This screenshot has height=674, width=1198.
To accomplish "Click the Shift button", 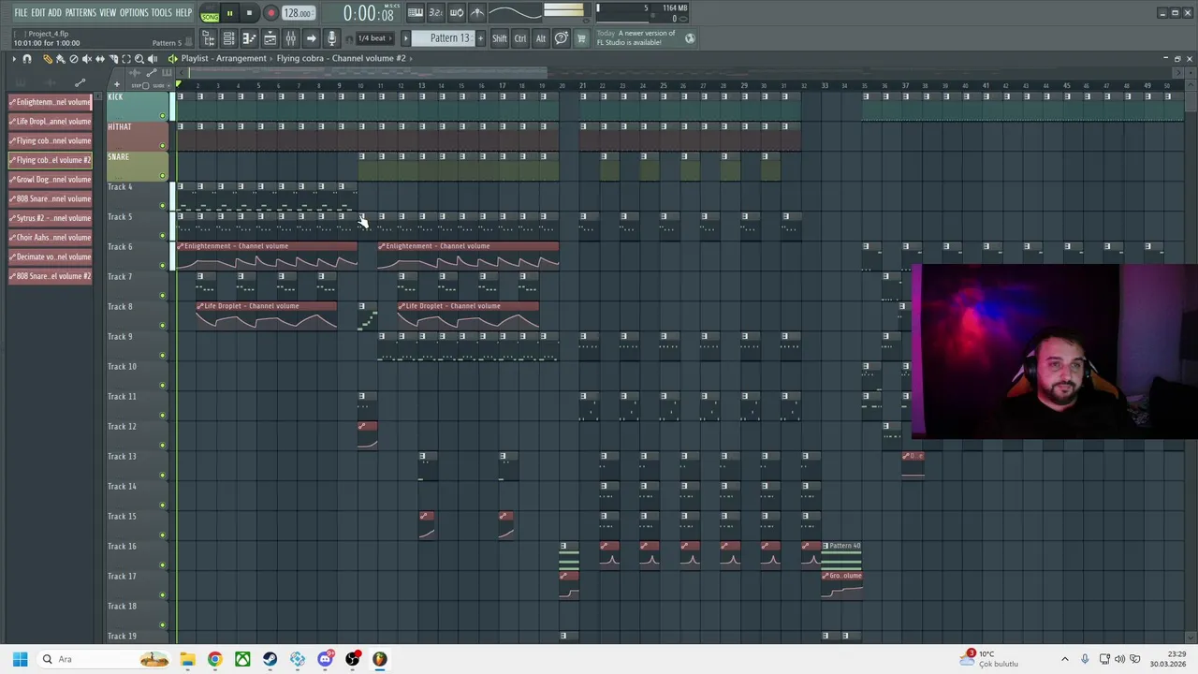I will click(x=499, y=38).
